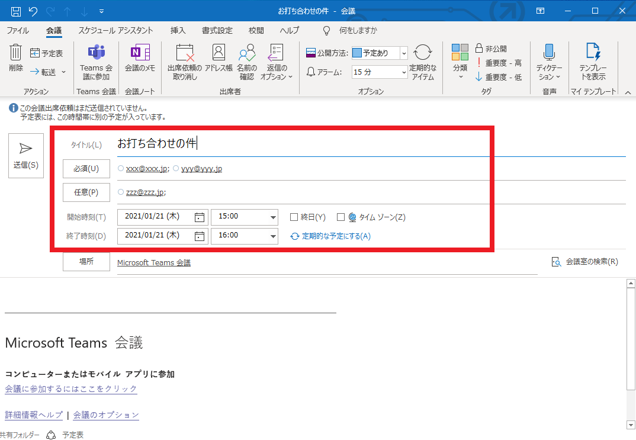Viewport: 636px width, 440px height.
Task: Click Microsoft Teams 会議 location field
Action: 327,262
